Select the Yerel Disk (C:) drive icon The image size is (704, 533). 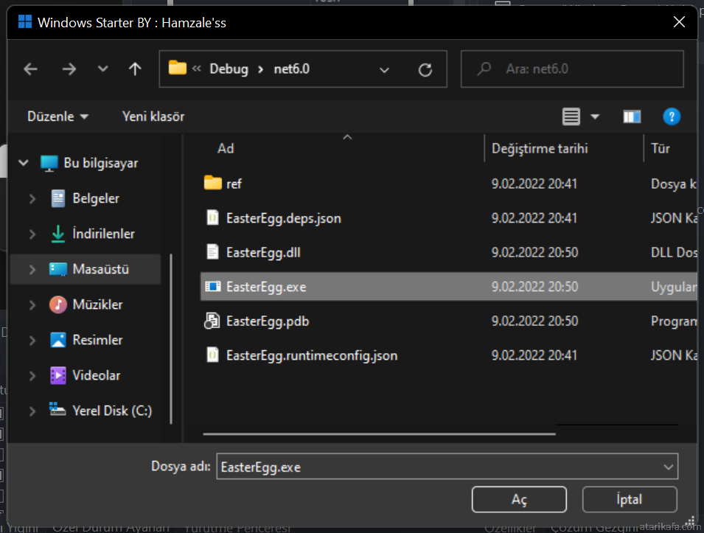pyautogui.click(x=57, y=409)
